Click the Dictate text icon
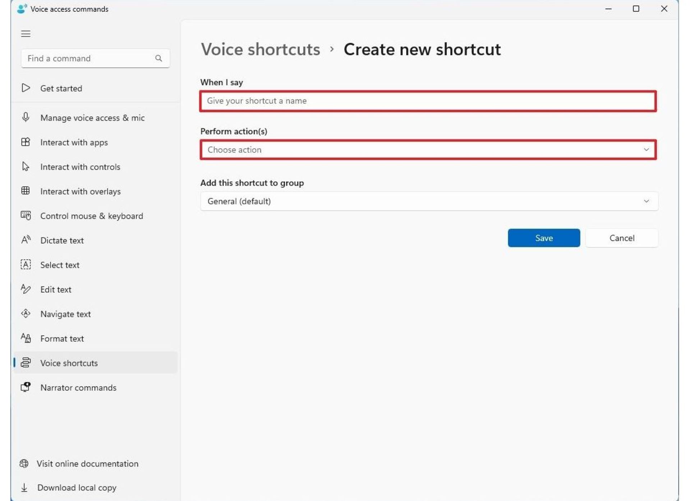The image size is (690, 501). point(26,240)
